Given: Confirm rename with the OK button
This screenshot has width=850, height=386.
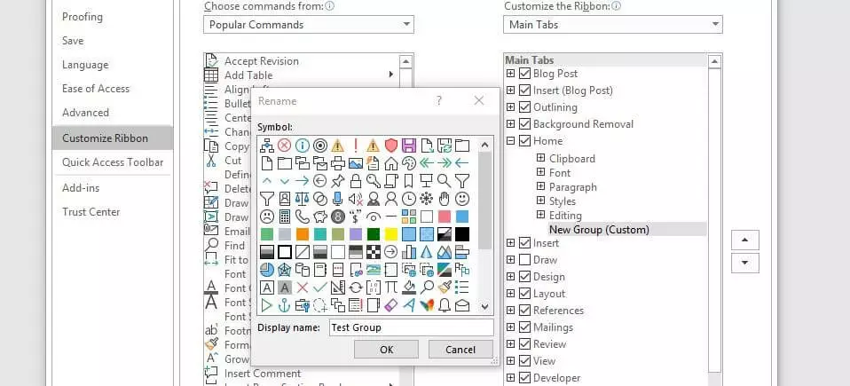Looking at the screenshot, I should [386, 350].
